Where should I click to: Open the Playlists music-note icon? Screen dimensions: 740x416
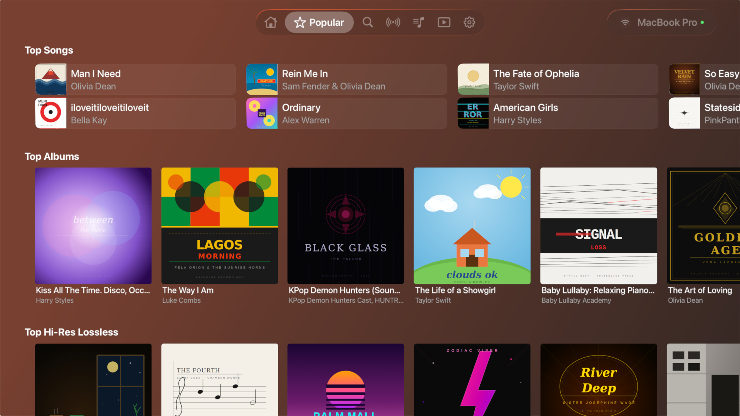pos(419,22)
